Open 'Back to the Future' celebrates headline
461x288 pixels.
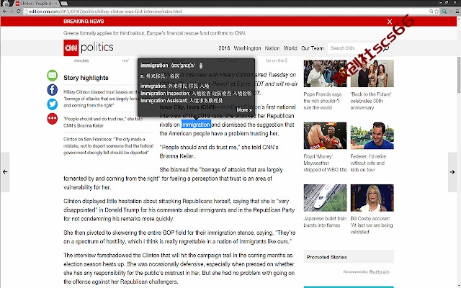(x=371, y=101)
